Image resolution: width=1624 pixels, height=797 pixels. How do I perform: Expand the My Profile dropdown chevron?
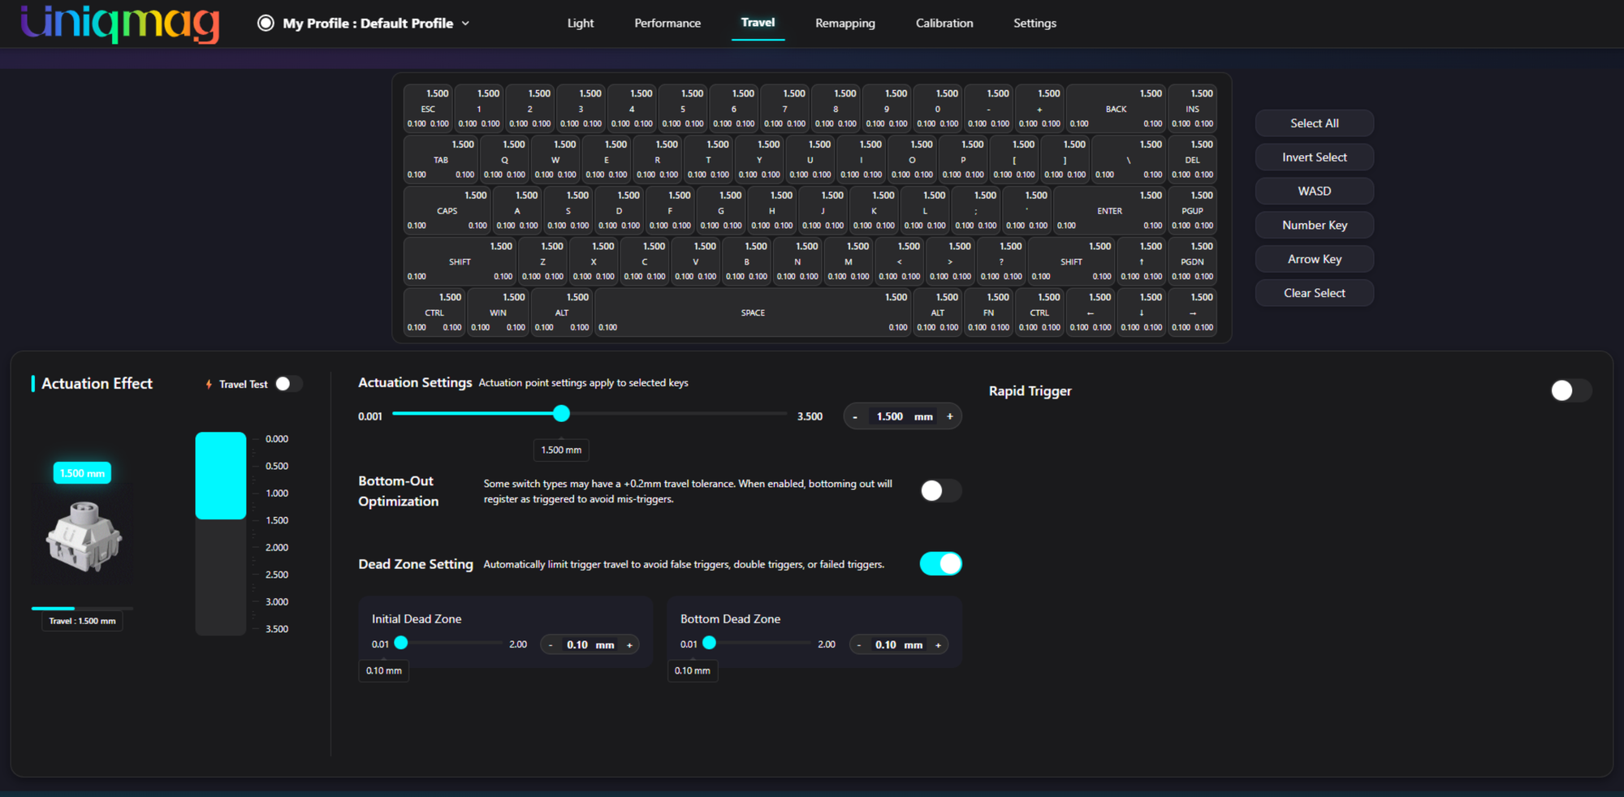pyautogui.click(x=465, y=24)
